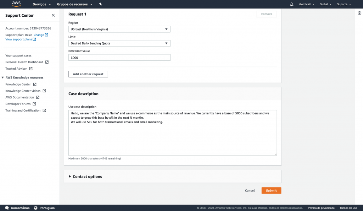Close the Support Center sidebar
This screenshot has height=211, width=363.
(x=53, y=15)
